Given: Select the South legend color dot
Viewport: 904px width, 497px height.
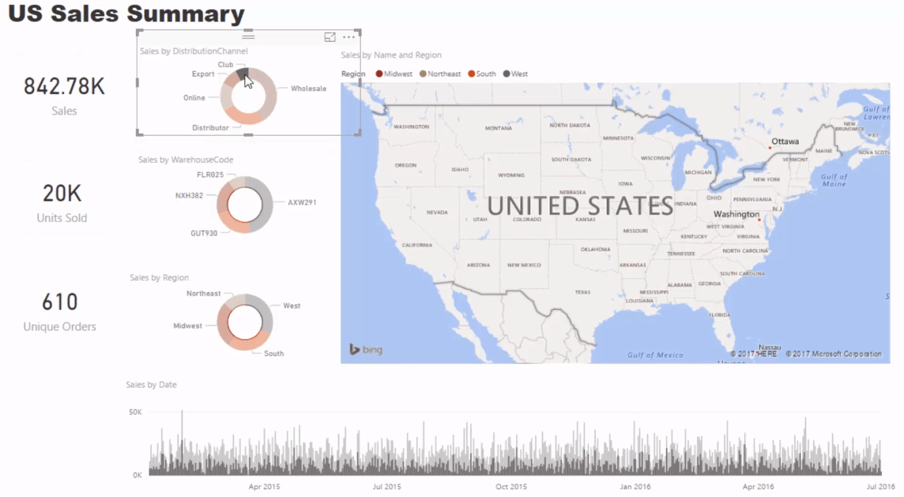Looking at the screenshot, I should click(471, 74).
